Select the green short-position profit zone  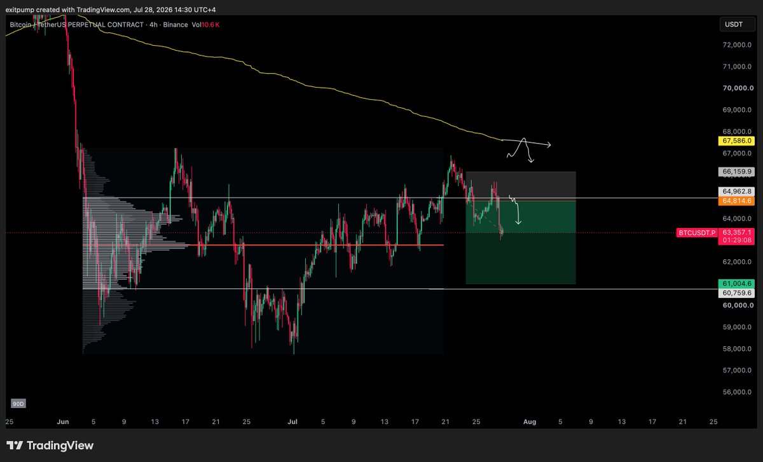pyautogui.click(x=521, y=242)
